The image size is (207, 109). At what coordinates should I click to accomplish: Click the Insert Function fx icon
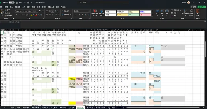coord(18,22)
